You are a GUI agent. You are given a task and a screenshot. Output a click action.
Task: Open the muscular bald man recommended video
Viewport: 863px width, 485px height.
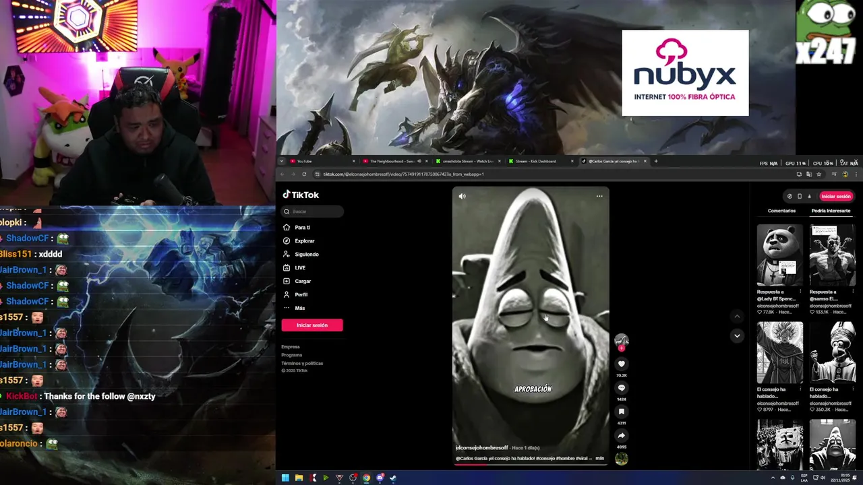coord(833,255)
